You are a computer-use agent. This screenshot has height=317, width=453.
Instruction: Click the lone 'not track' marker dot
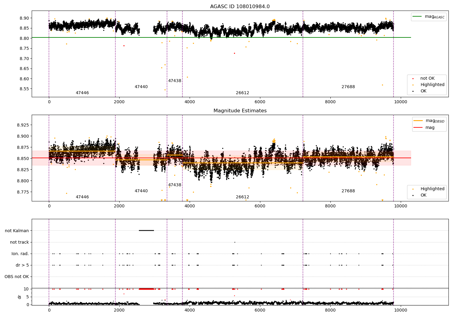(235, 242)
